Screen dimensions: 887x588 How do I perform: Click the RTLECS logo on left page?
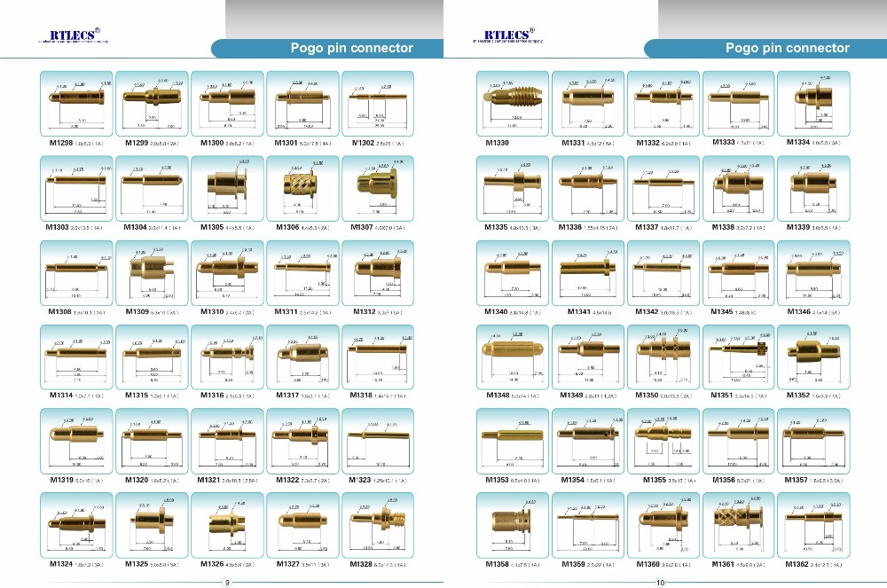coord(73,35)
